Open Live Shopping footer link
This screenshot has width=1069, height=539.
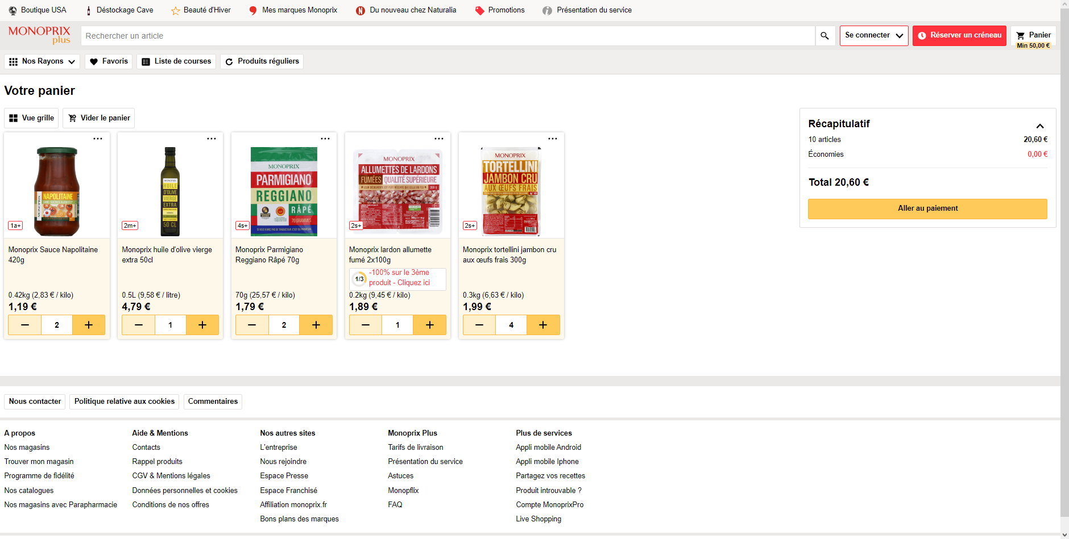pos(538,519)
